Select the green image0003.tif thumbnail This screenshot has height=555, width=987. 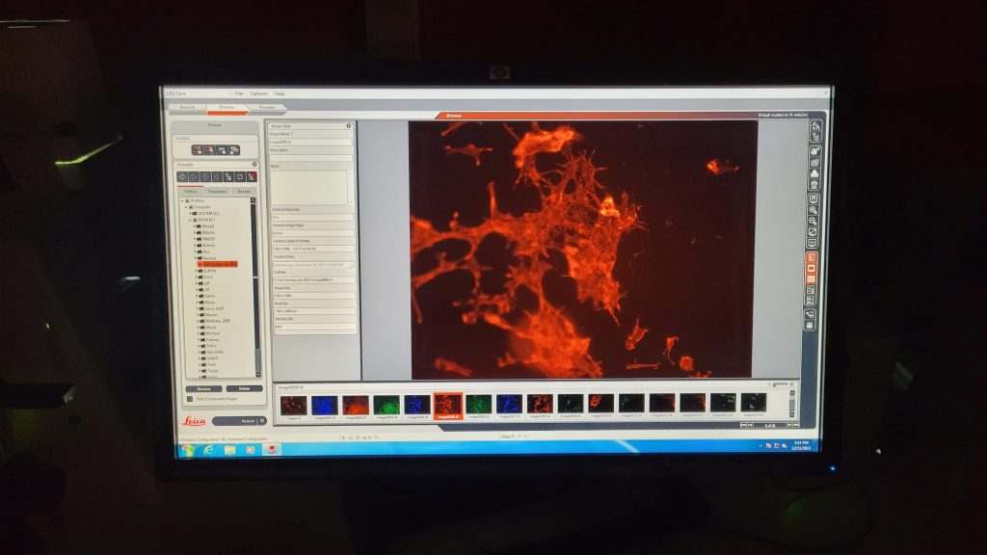pyautogui.click(x=387, y=407)
